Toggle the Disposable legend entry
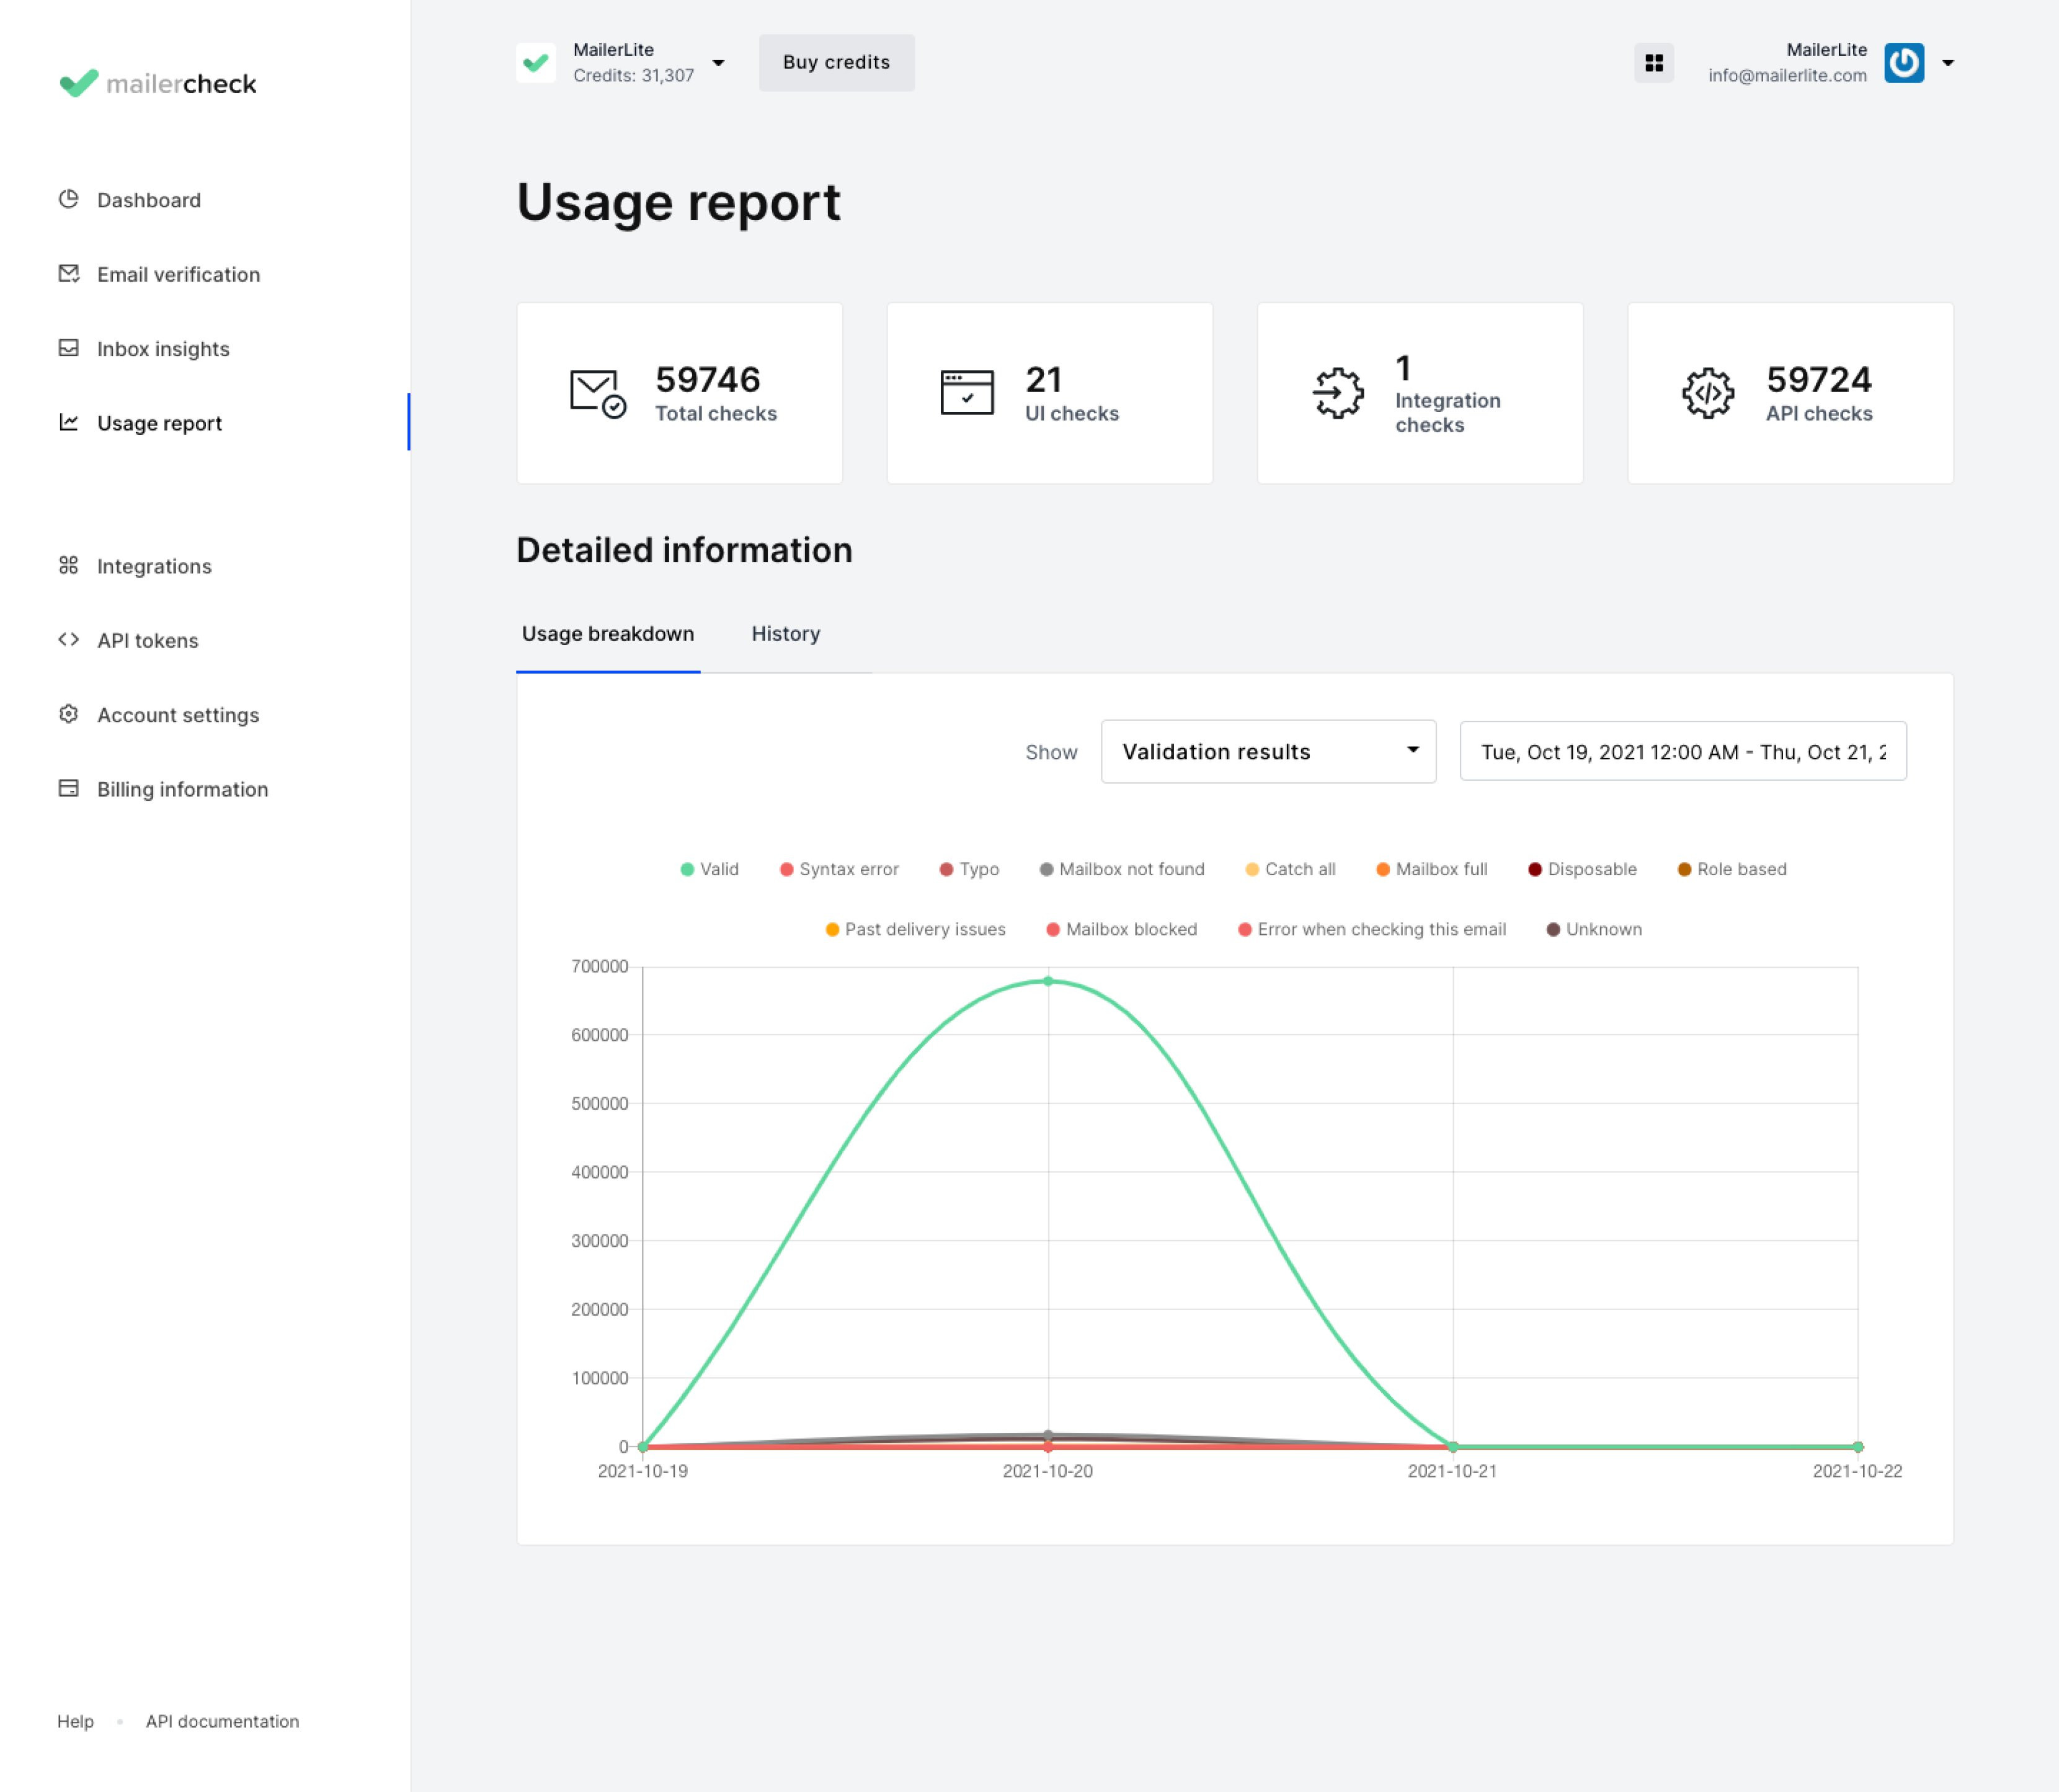Screen dimensions: 2059x1792 [x=1582, y=869]
